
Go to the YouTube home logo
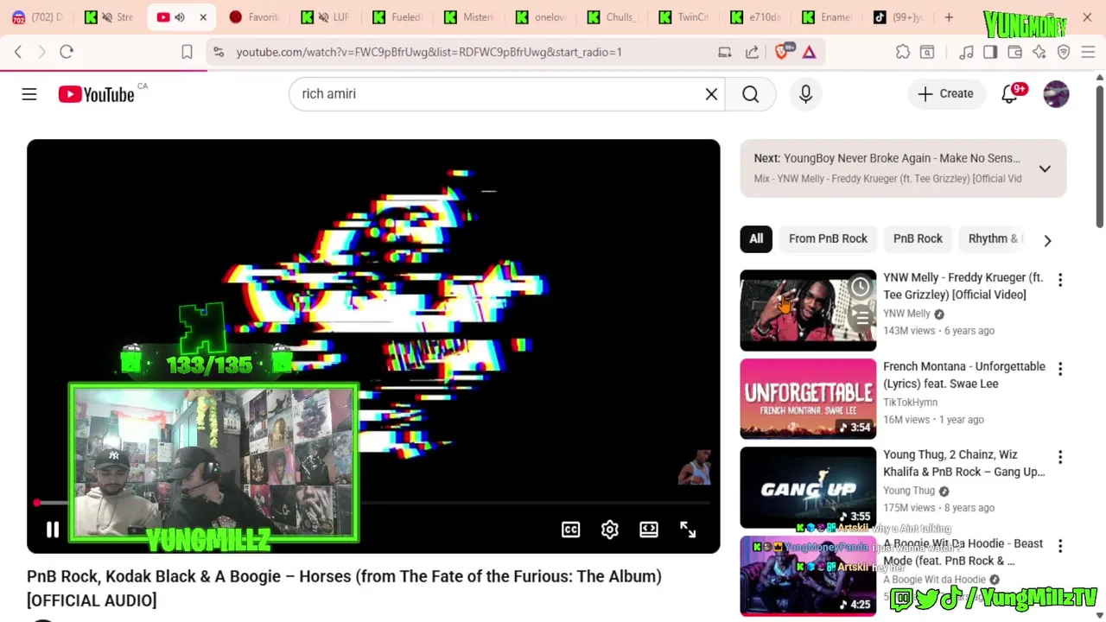[x=97, y=94]
